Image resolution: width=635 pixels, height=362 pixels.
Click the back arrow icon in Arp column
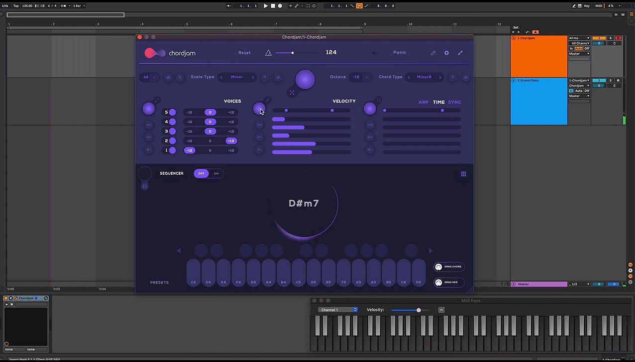pyautogui.click(x=370, y=149)
